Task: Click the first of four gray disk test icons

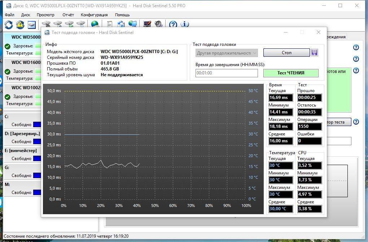Action: (46, 24)
